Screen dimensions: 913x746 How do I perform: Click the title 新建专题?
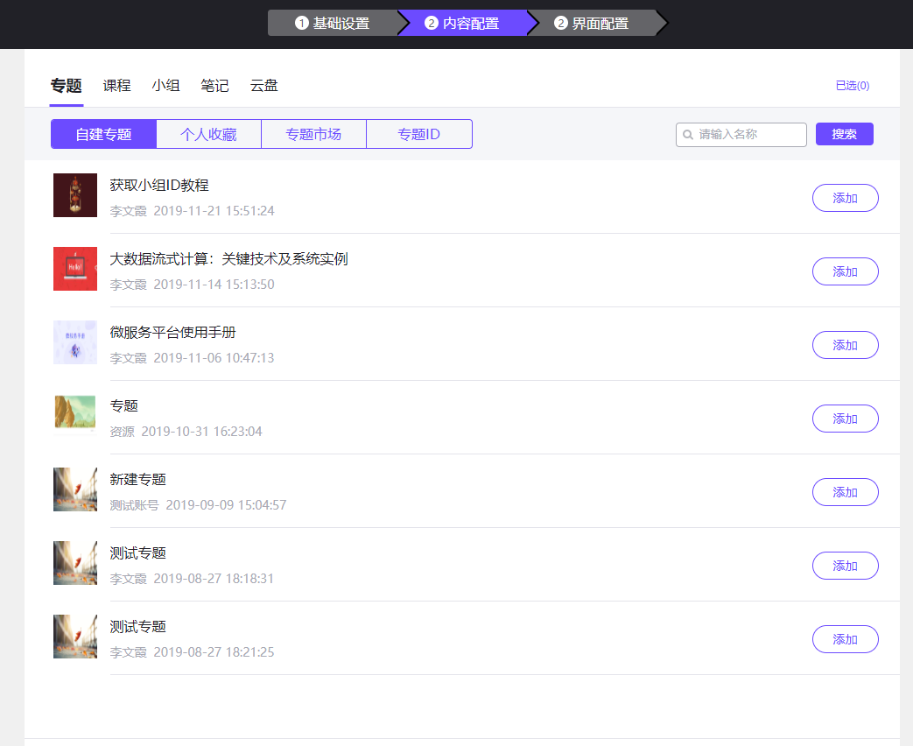(x=138, y=479)
